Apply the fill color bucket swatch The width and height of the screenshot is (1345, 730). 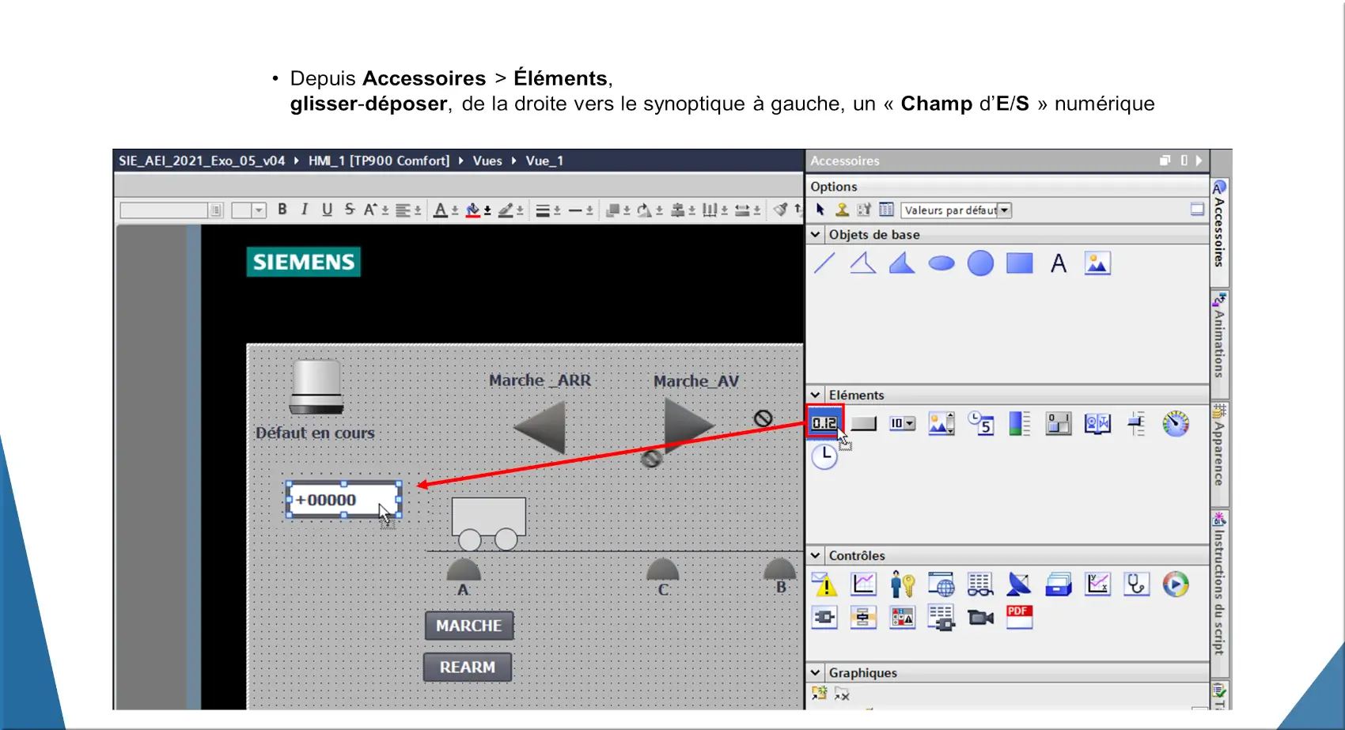[473, 210]
